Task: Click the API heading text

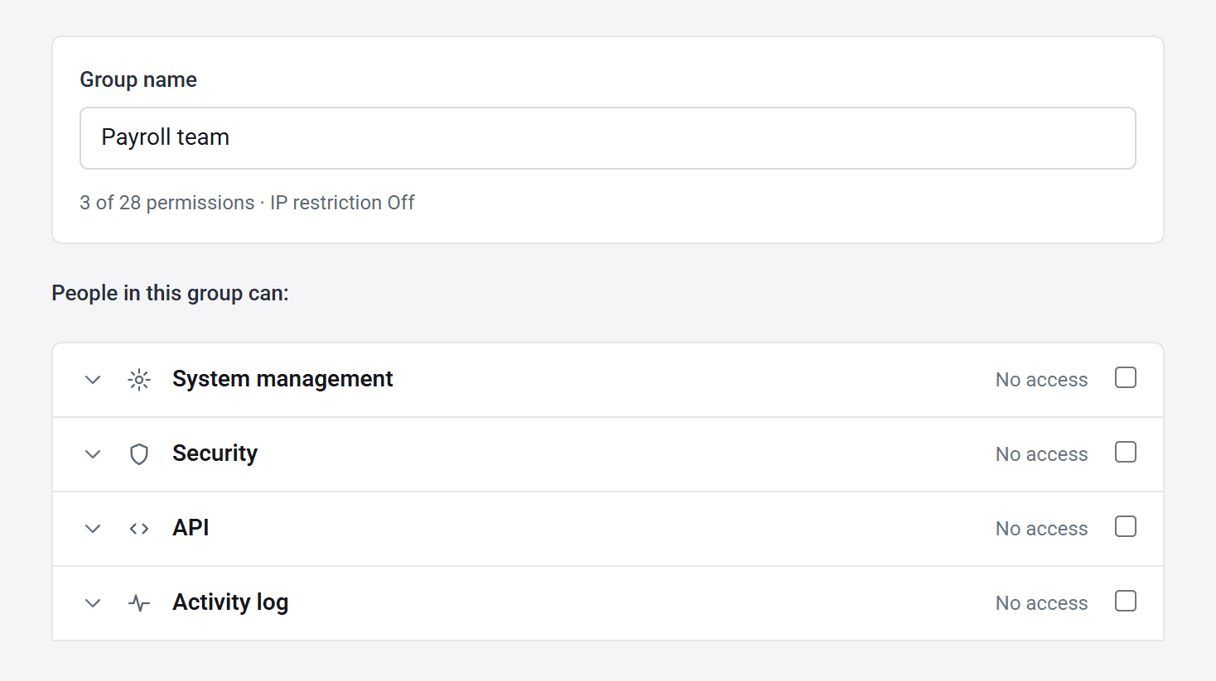Action: pos(191,528)
